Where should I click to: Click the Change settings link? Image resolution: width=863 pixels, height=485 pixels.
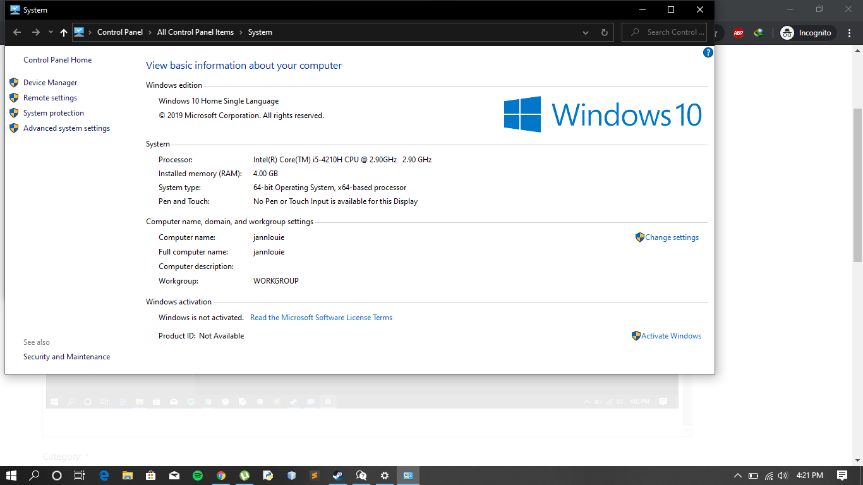point(672,237)
